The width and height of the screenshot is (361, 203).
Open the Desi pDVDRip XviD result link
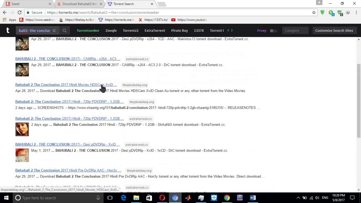67,145
